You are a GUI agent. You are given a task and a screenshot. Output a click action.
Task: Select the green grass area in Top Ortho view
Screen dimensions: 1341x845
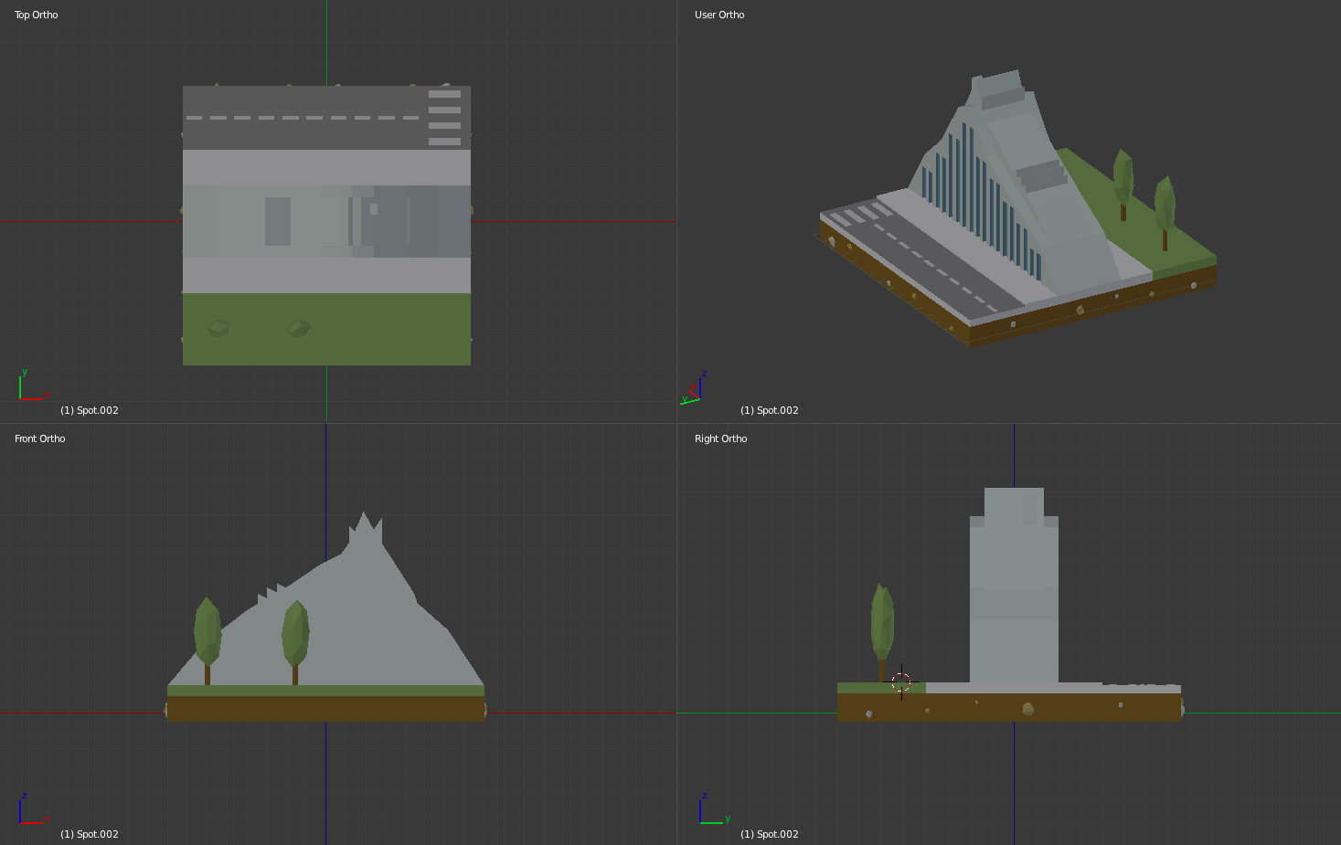click(x=326, y=329)
